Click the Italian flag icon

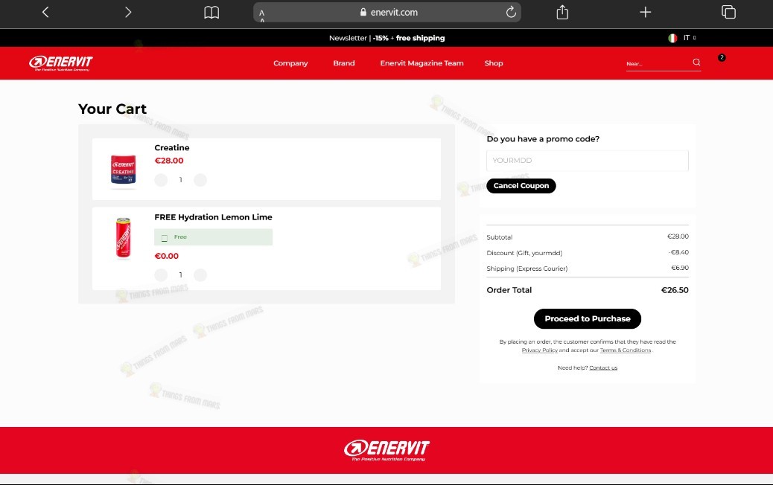coord(672,38)
